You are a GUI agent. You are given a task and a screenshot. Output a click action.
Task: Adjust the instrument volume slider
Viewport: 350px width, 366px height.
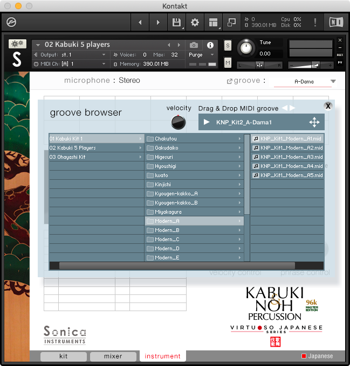pyautogui.click(x=311, y=65)
